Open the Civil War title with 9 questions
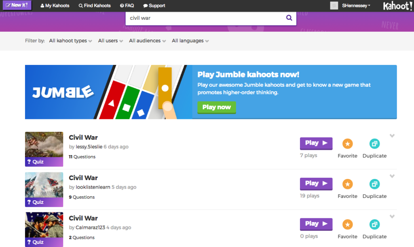This screenshot has height=247, width=414. point(83,178)
